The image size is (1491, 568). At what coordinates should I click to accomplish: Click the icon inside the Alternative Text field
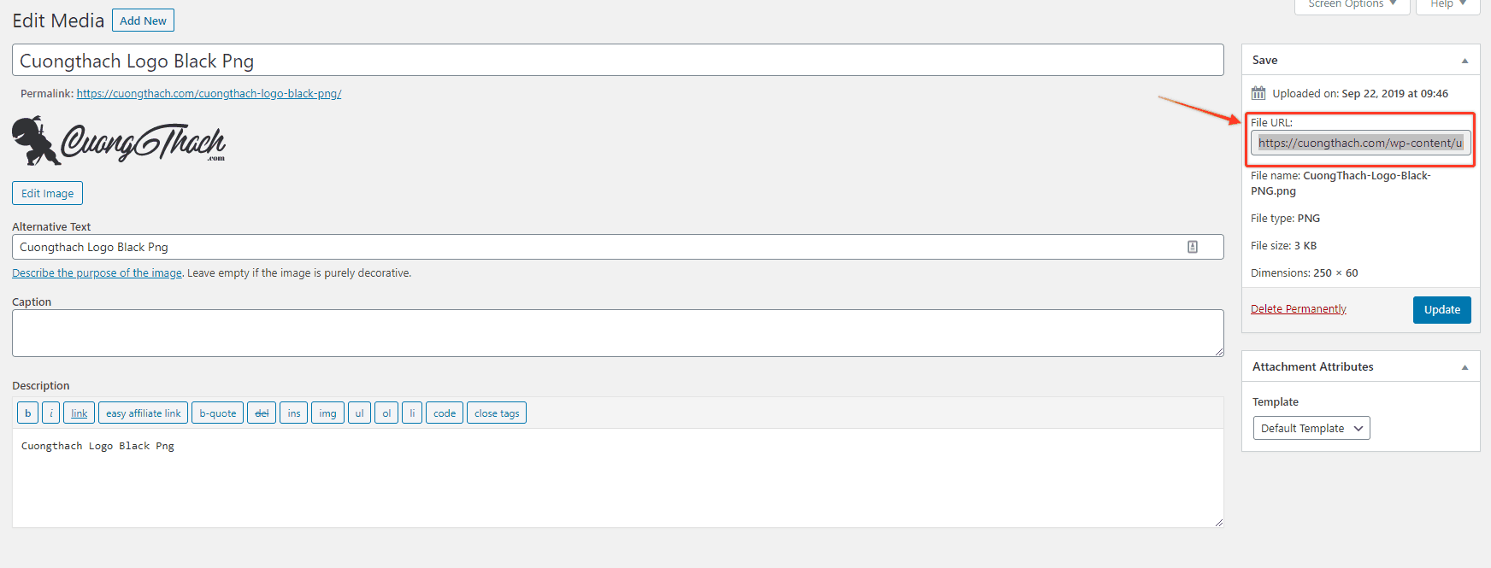pos(1193,247)
